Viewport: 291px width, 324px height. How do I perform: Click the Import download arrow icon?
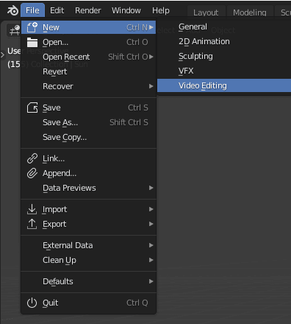(32, 209)
